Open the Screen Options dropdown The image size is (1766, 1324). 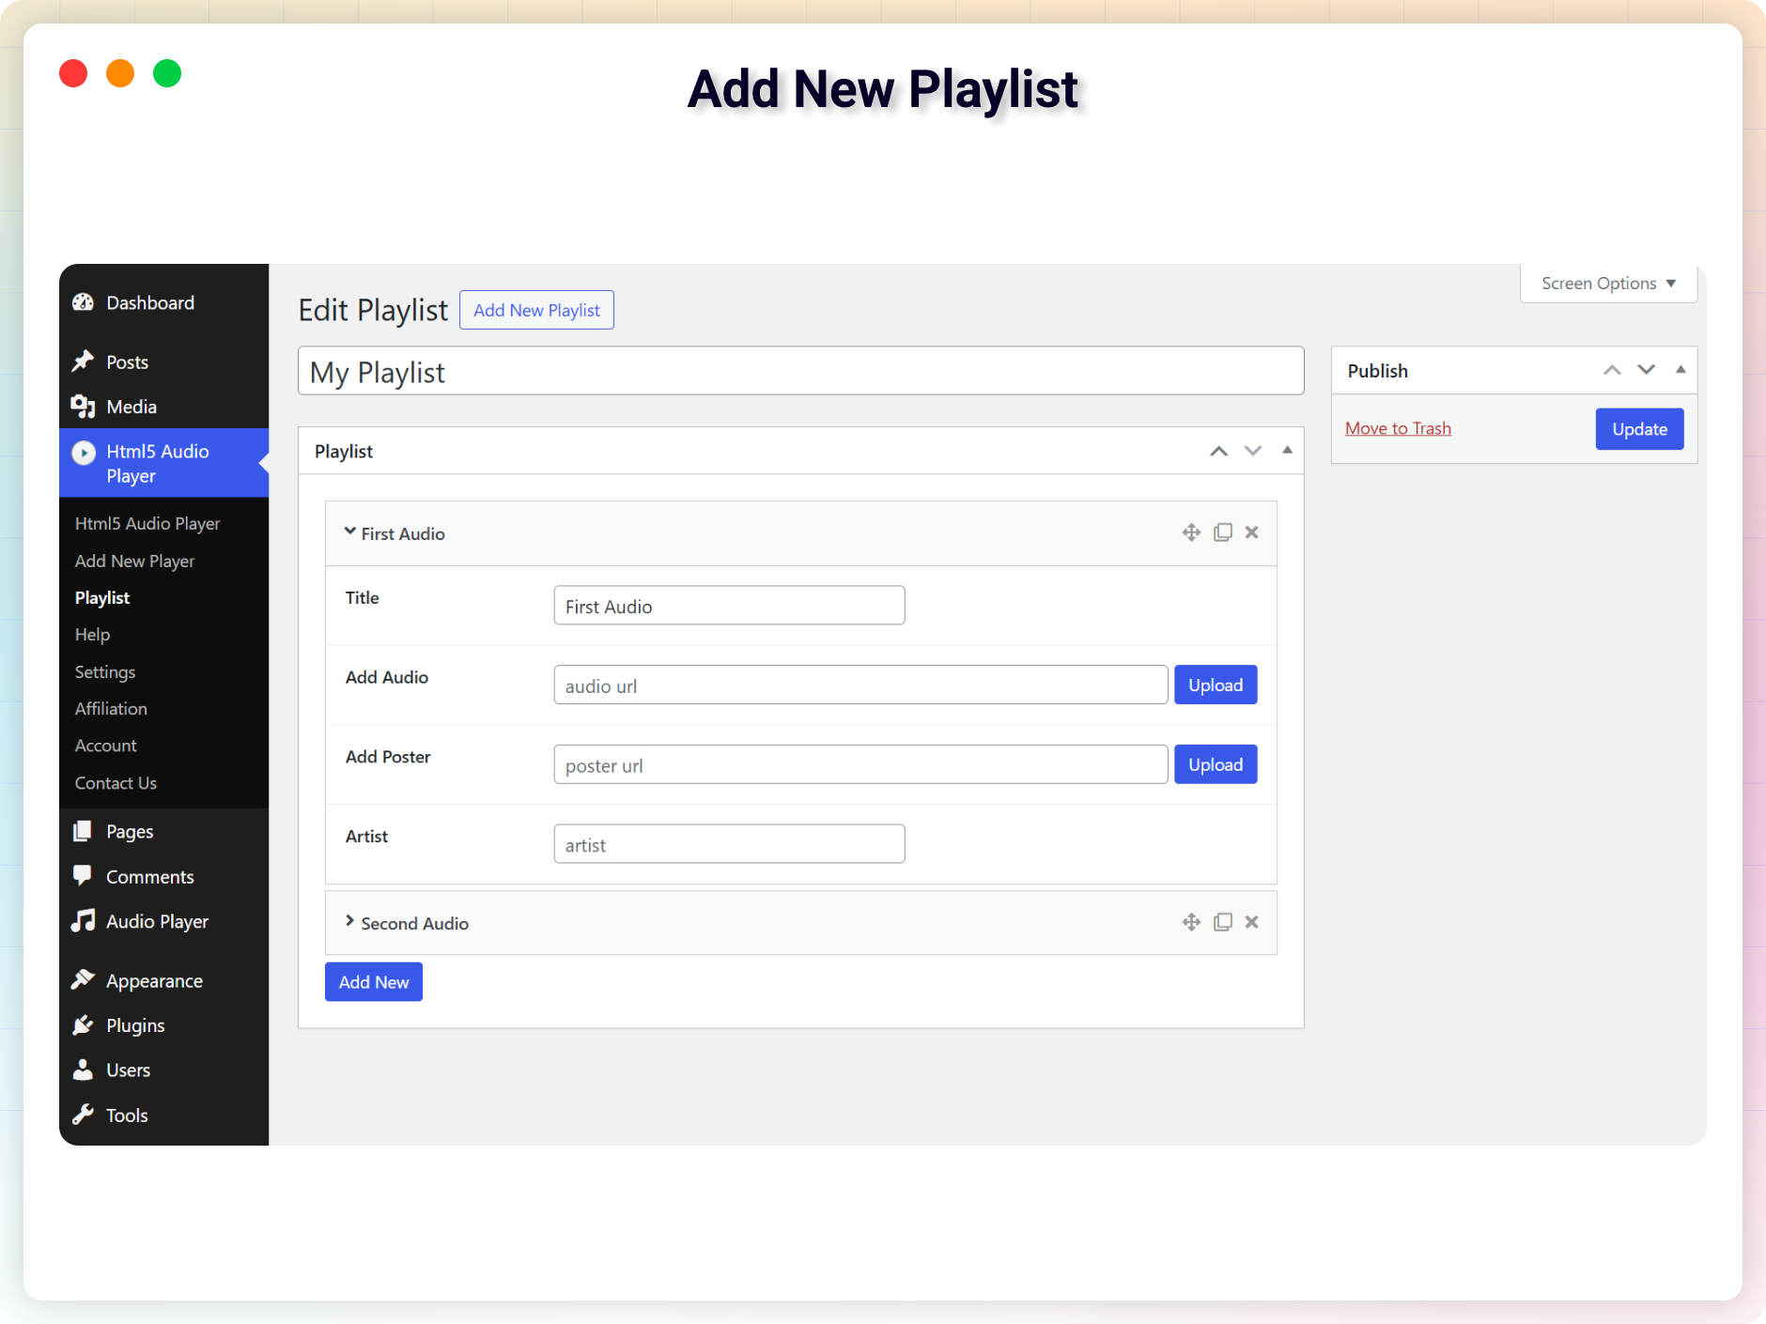(x=1607, y=284)
